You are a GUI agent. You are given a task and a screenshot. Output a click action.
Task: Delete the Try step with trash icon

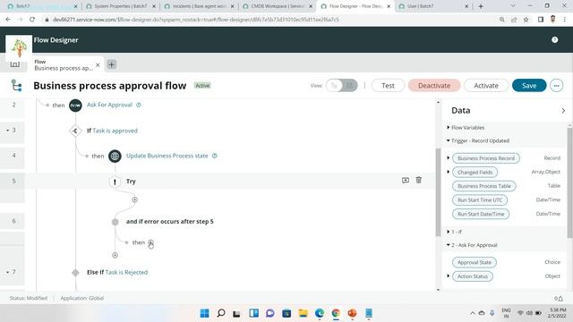419,180
